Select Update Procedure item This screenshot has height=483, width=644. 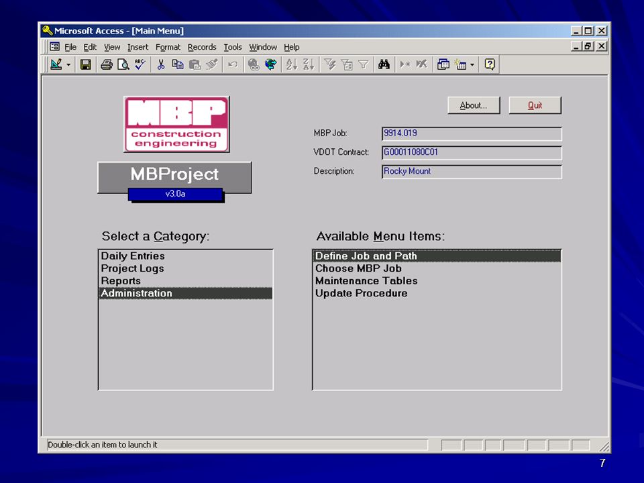point(437,293)
